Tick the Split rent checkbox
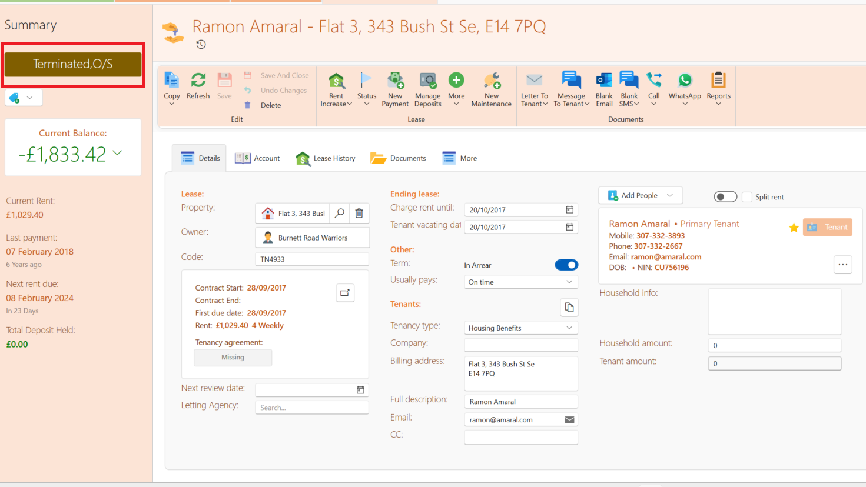The height and width of the screenshot is (487, 866). tap(747, 196)
